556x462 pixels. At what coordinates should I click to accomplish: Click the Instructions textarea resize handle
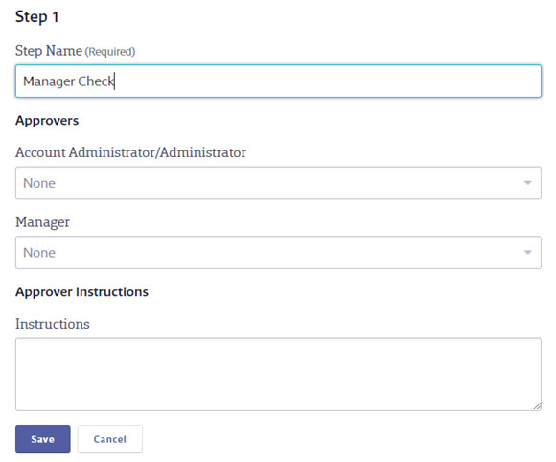coord(537,406)
